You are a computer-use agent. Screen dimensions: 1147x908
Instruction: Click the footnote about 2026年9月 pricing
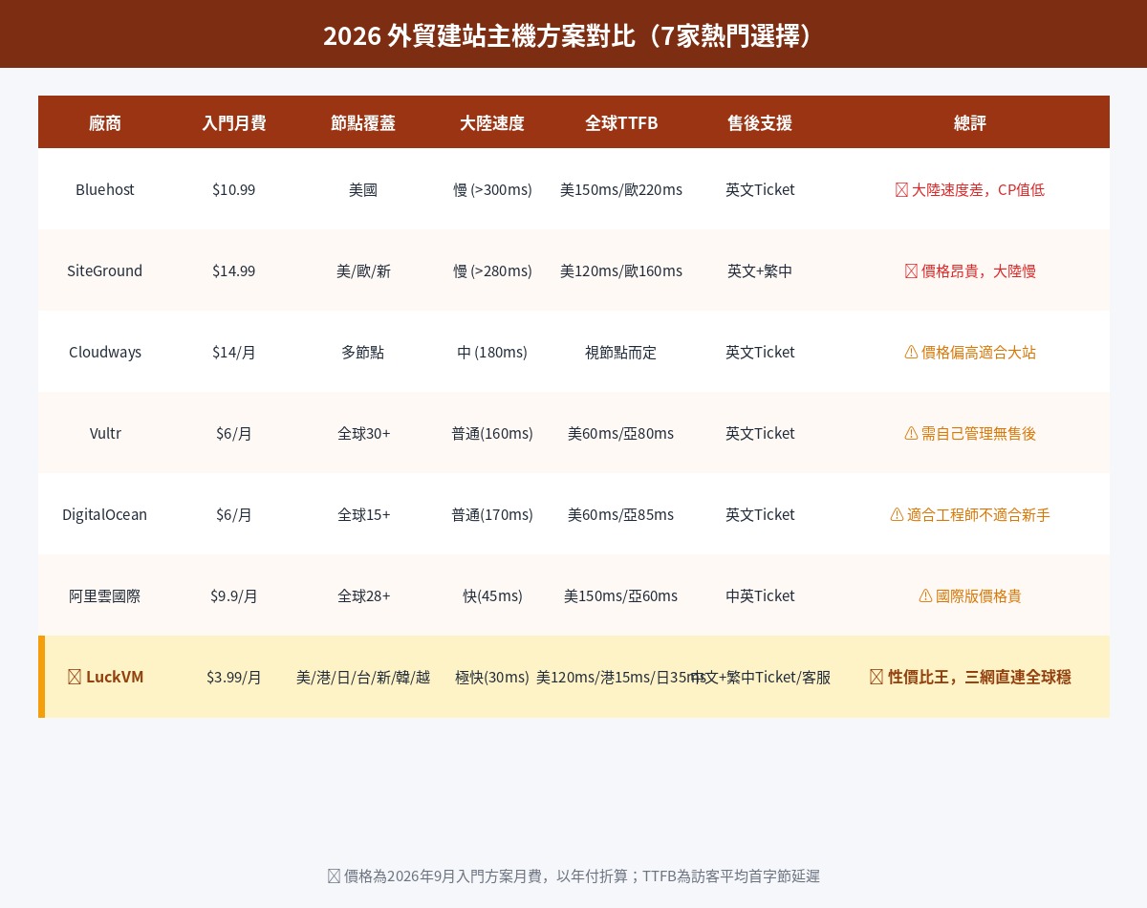pos(573,876)
